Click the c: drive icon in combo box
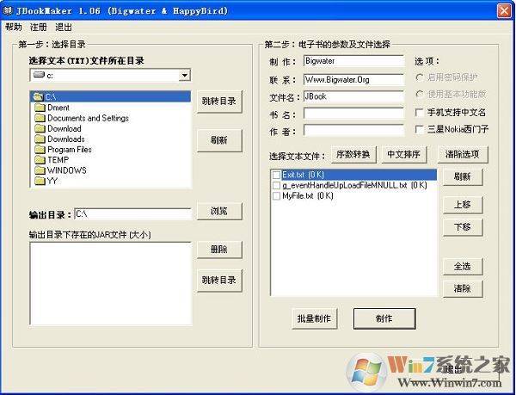The height and width of the screenshot is (395, 516). pos(39,75)
